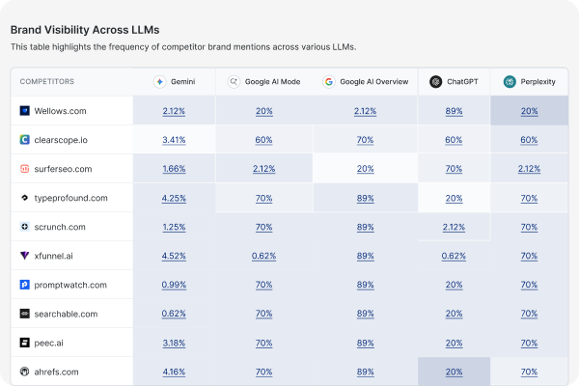This screenshot has height=386, width=579.
Task: Open Wellows.com ChatGPT 89% link
Action: click(454, 111)
